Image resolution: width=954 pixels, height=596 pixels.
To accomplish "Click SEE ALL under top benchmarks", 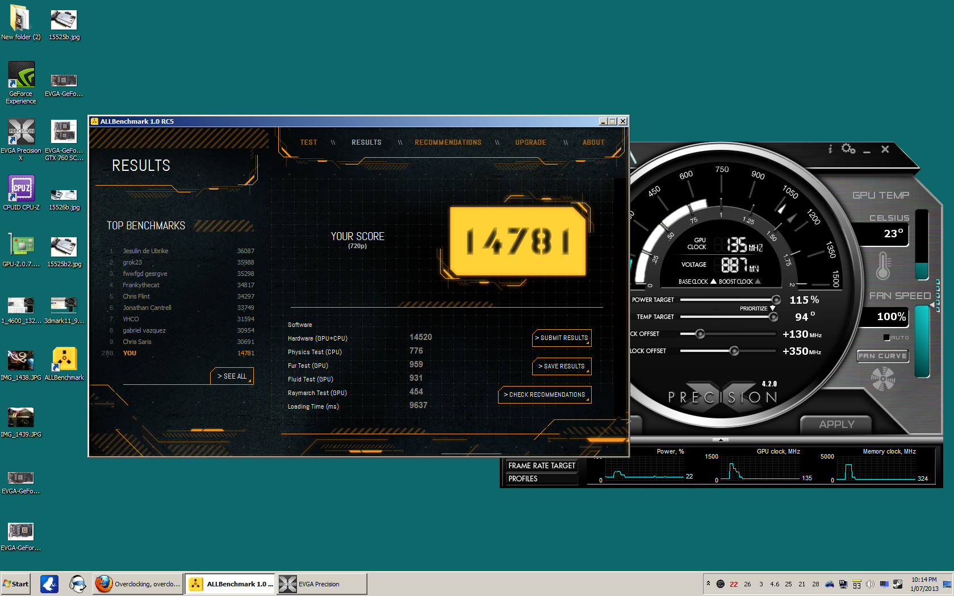I will (x=232, y=376).
